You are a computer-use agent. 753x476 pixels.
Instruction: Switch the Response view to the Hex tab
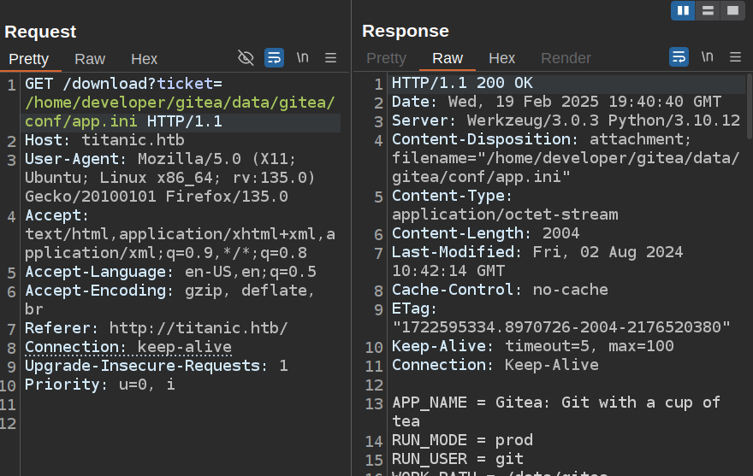click(x=501, y=58)
